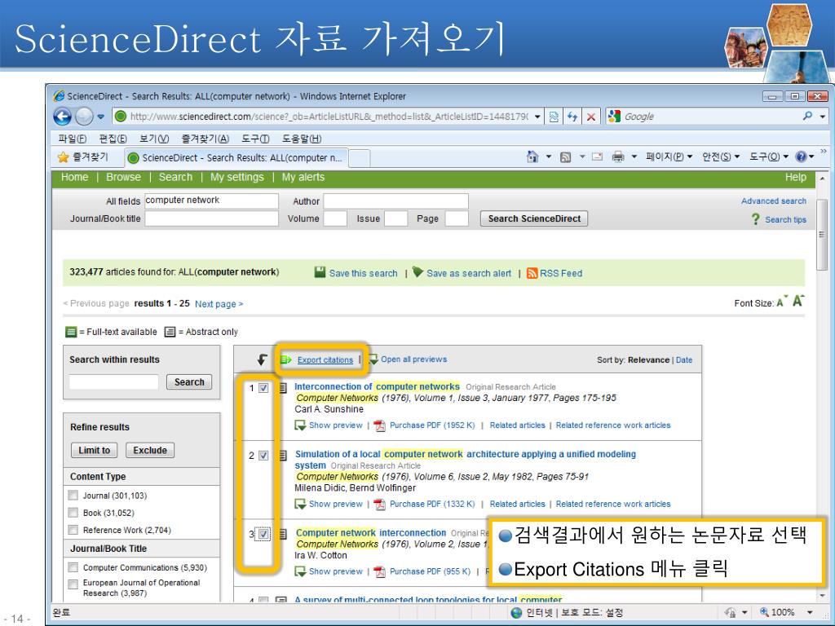The width and height of the screenshot is (835, 626).
Task: Click the Export citations link
Action: (325, 359)
